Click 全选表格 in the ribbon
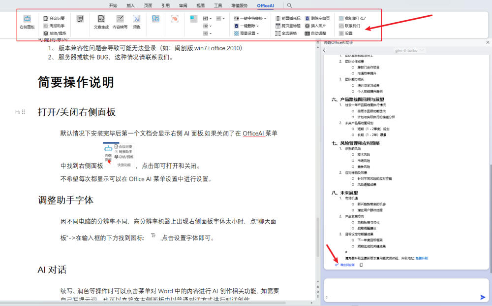492x306 pixels. 286,34
